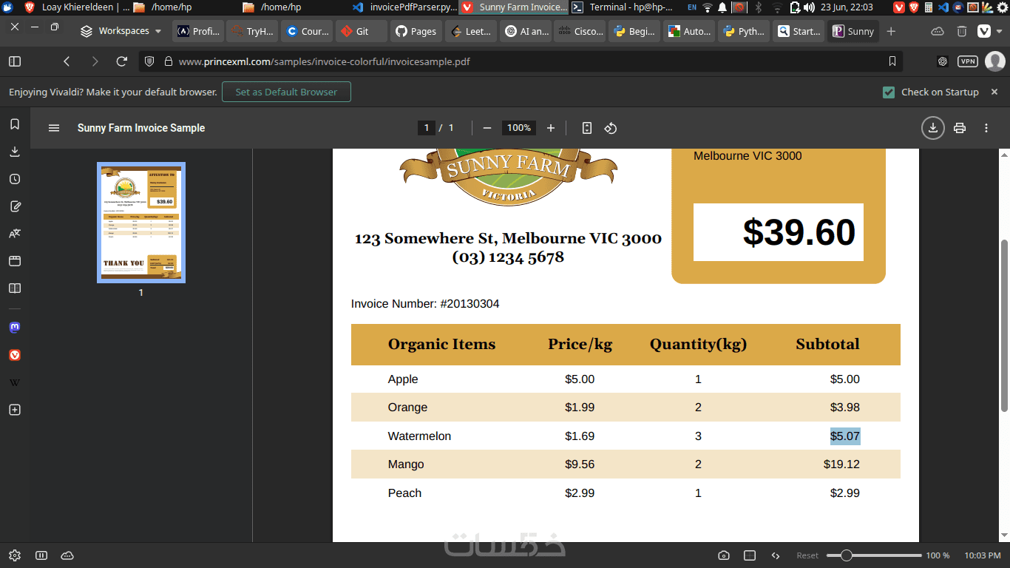This screenshot has width=1010, height=568.
Task: Bookmark this page from the address bar
Action: (x=892, y=61)
